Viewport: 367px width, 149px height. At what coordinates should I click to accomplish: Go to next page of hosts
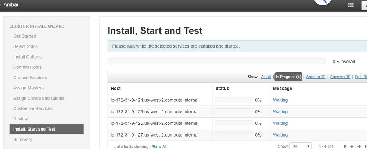pyautogui.click(x=359, y=146)
